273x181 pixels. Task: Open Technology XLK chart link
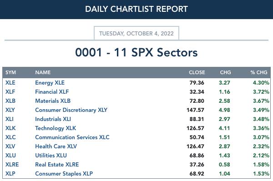point(56,128)
